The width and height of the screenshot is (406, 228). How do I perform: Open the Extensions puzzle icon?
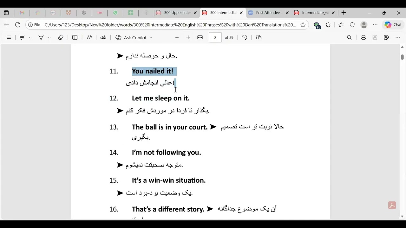click(328, 25)
